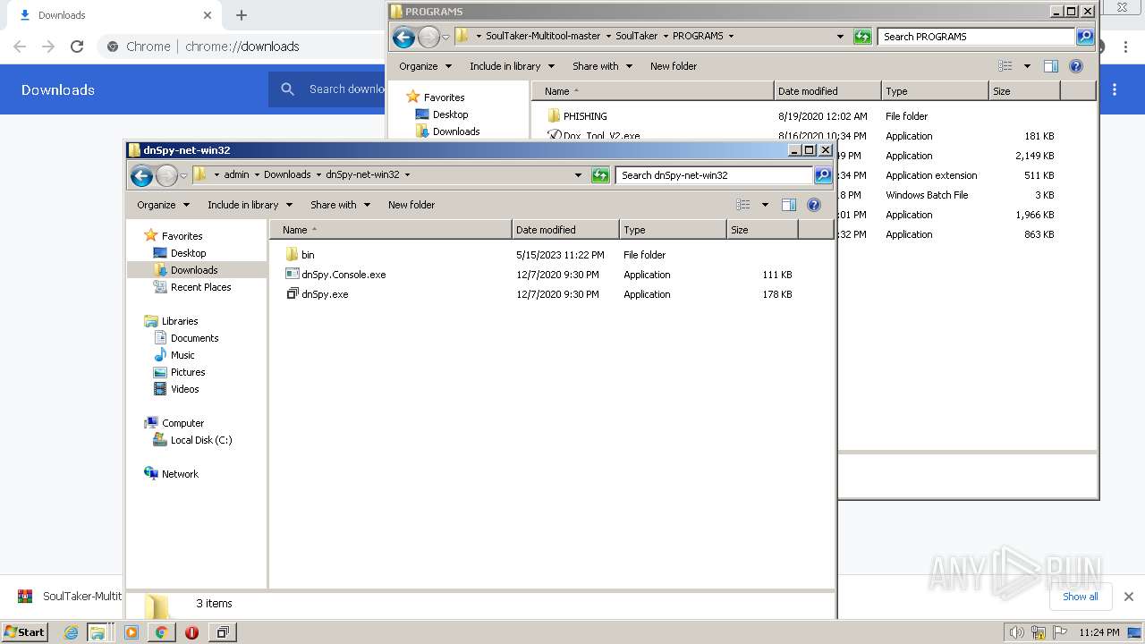Click the Search PROGRAMS input field
This screenshot has width=1145, height=644.
(976, 37)
